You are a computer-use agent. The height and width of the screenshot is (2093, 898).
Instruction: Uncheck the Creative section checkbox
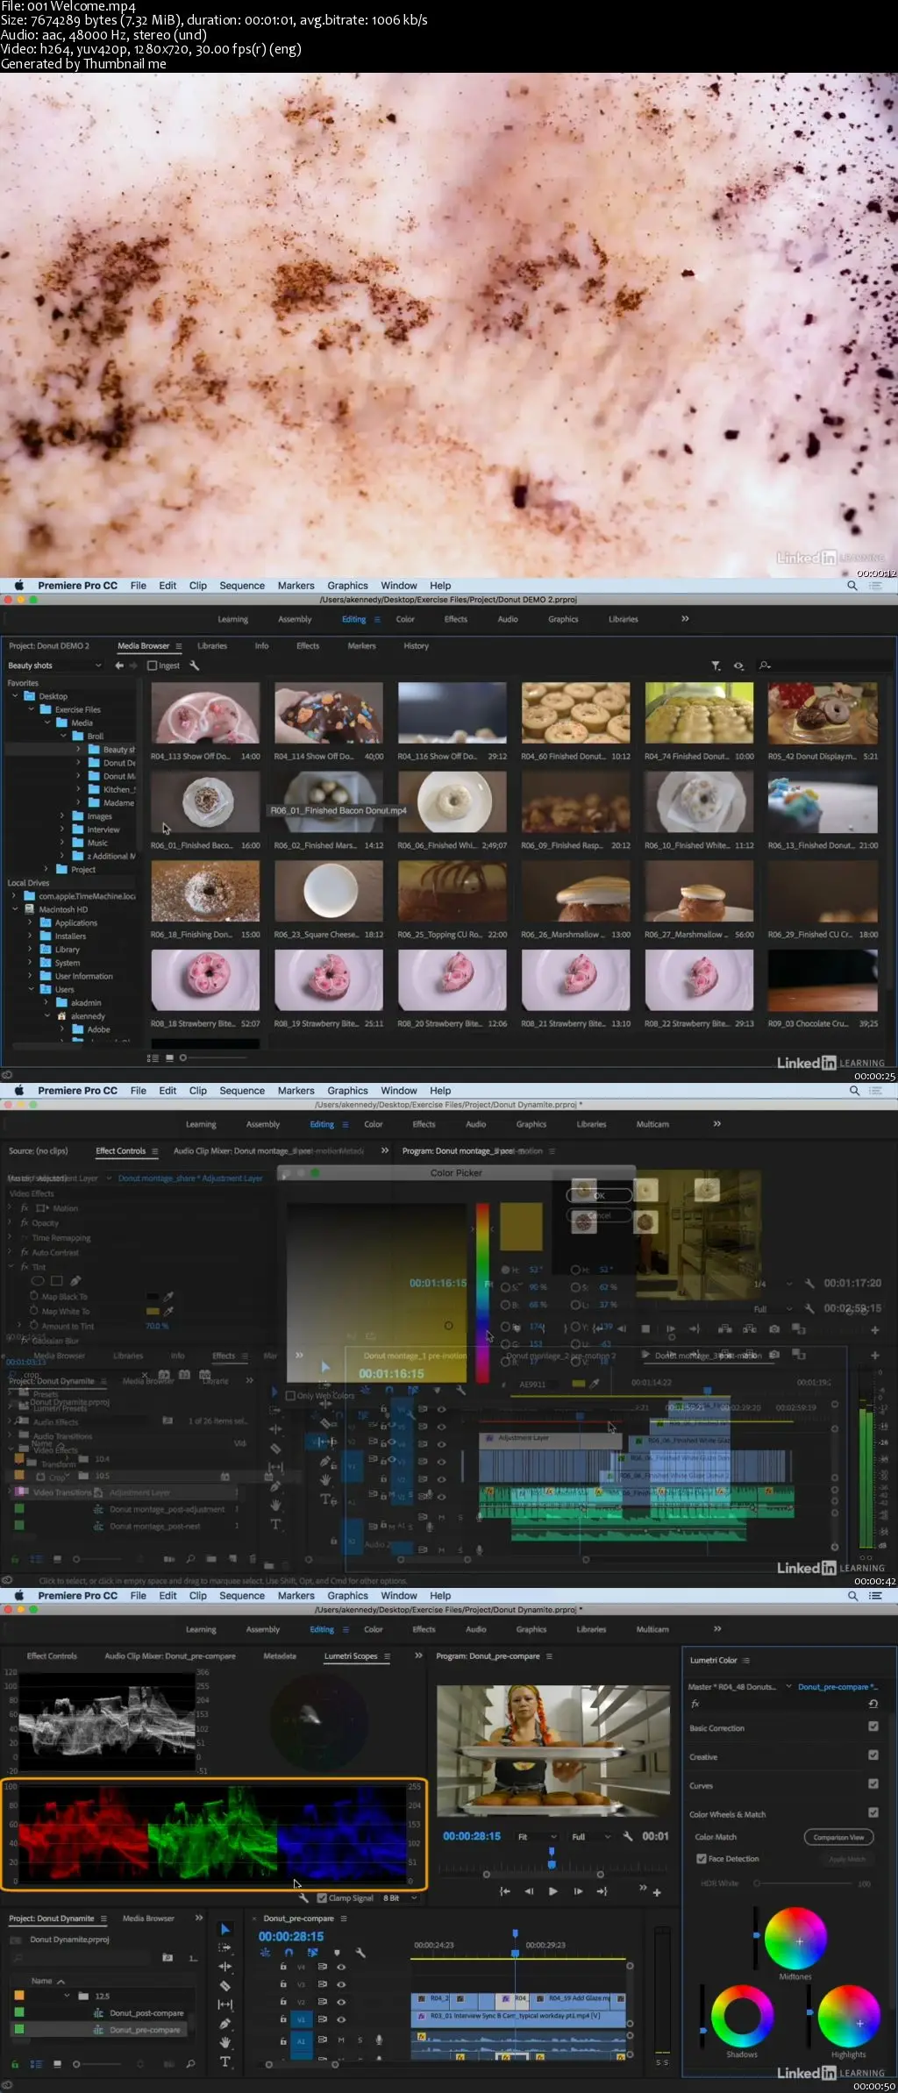[873, 1755]
